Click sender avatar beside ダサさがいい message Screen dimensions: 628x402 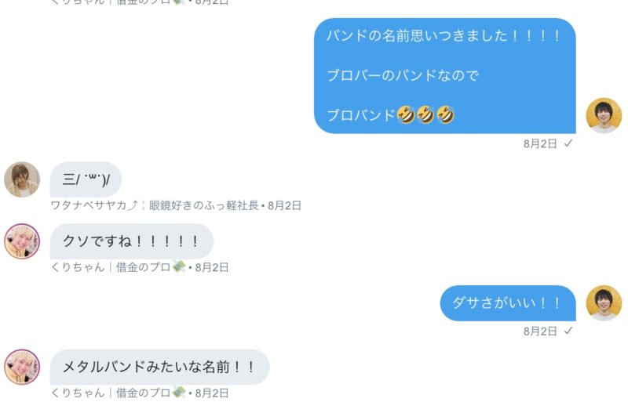point(604,302)
